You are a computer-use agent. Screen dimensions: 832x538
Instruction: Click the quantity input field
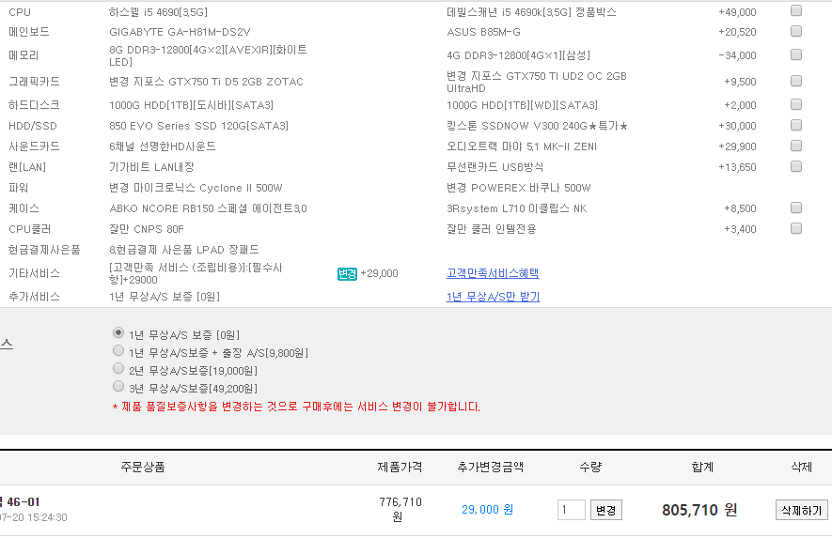tap(571, 510)
